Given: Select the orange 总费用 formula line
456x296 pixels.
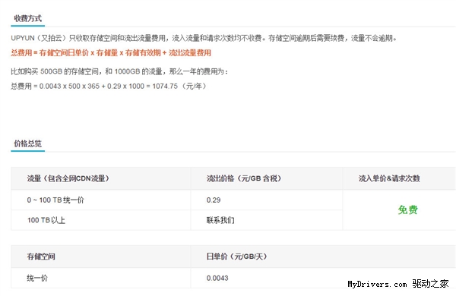Looking at the screenshot, I should [111, 53].
